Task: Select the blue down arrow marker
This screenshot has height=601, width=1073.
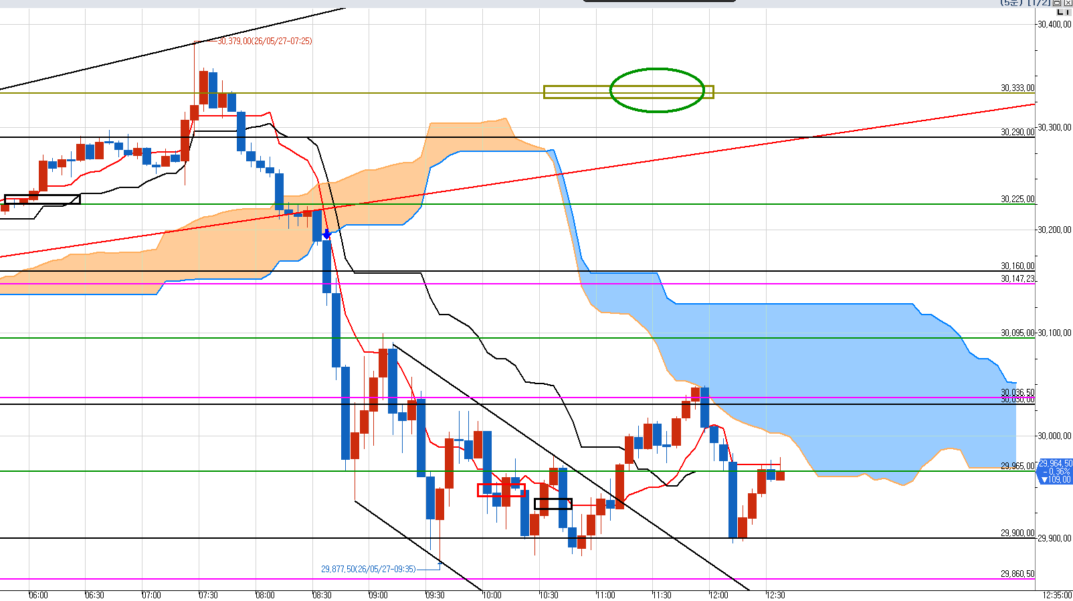Action: pyautogui.click(x=326, y=234)
